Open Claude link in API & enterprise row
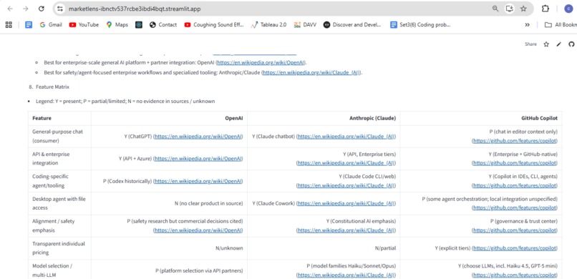Screen dimensions: 577x279 [346, 163]
